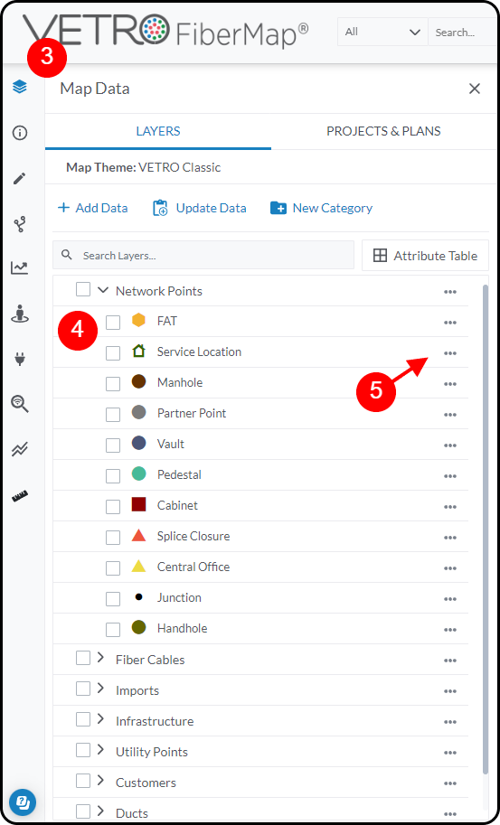Screen dimensions: 500x825
Task: Open the network branch icon in sidebar
Action: click(x=20, y=225)
